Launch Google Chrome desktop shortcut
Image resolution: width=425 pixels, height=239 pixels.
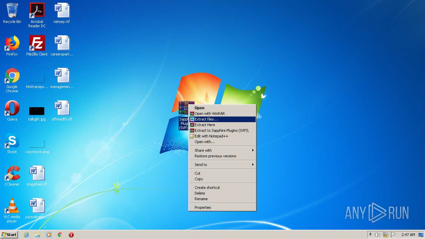pos(12,80)
